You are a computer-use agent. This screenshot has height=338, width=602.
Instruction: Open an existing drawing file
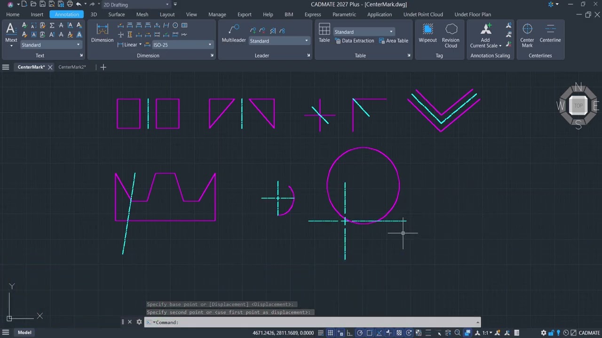[x=32, y=4]
